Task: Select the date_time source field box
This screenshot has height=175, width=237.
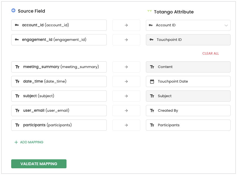Action: 59,81
